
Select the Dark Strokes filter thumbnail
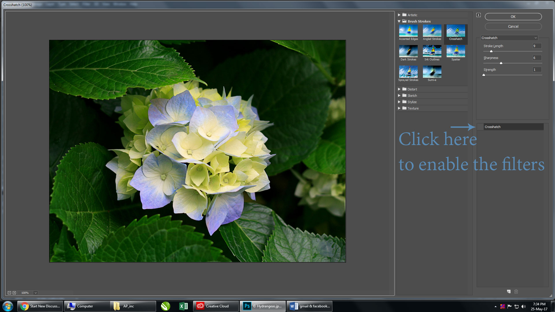tap(408, 51)
